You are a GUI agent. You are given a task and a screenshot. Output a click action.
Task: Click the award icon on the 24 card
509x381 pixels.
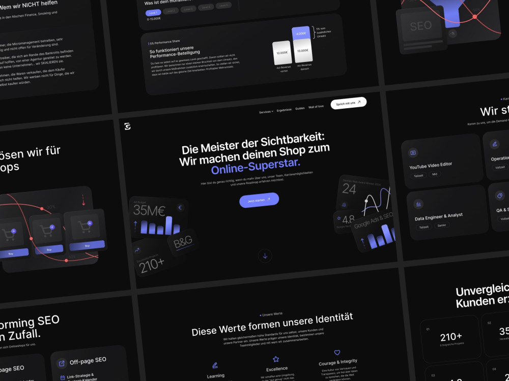[x=344, y=205]
